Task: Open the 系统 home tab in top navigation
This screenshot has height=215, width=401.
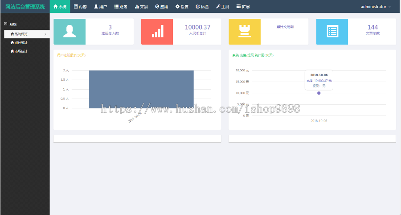Action: click(60, 7)
